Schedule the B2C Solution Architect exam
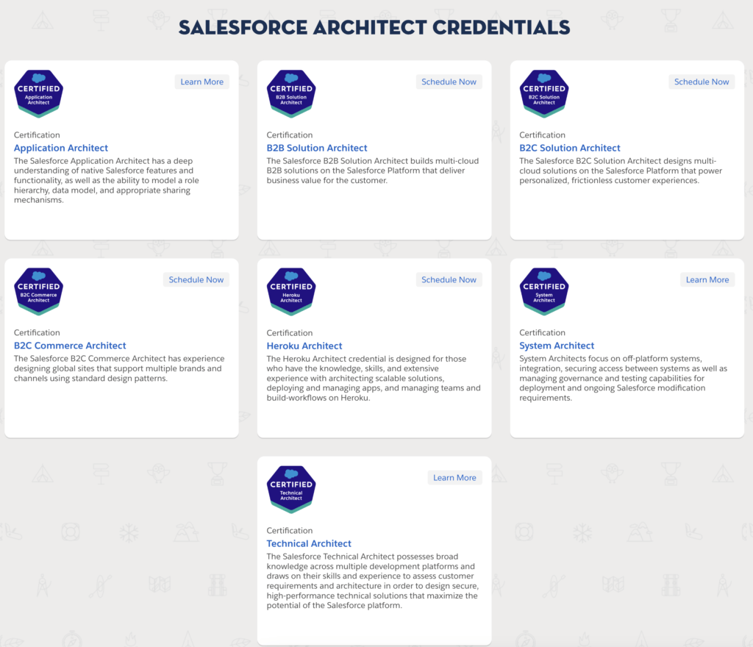Screen dimensions: 753x647 [702, 82]
